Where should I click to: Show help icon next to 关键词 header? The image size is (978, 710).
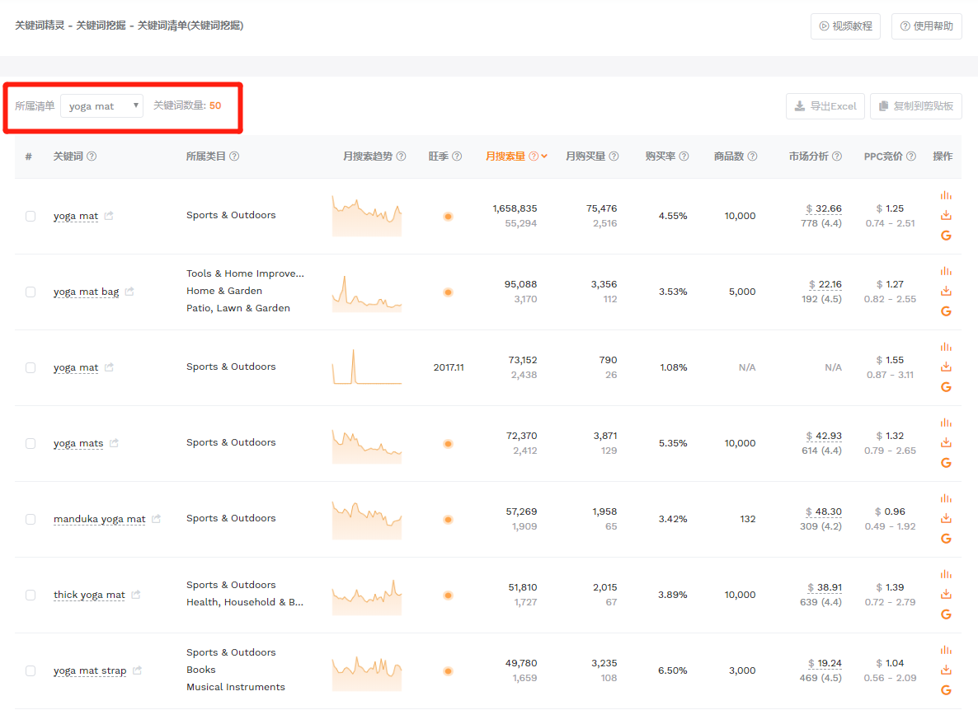coord(92,156)
